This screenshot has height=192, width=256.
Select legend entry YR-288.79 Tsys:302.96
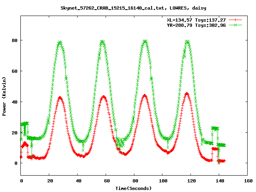point(196,25)
